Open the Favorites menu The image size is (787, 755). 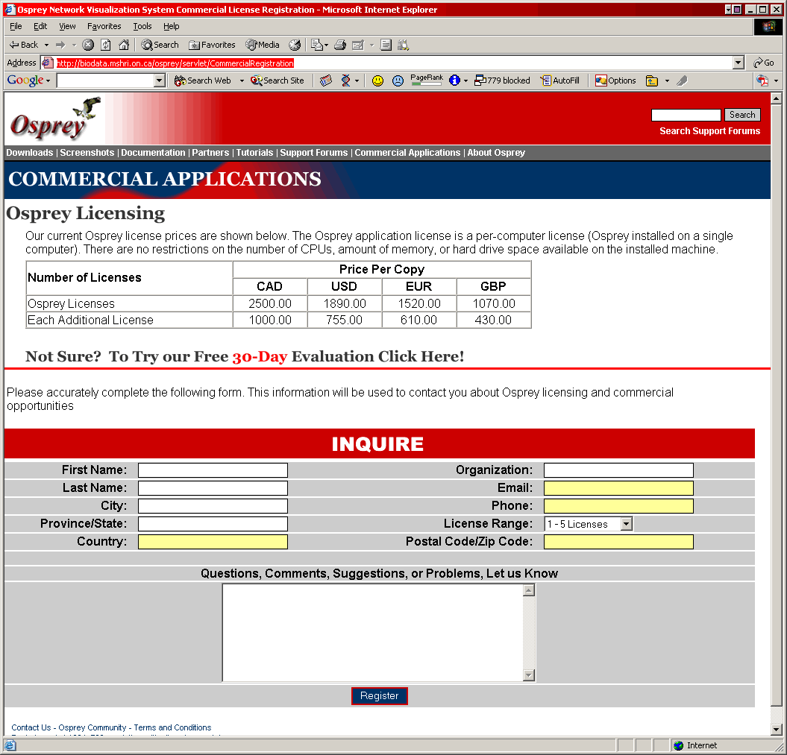pyautogui.click(x=104, y=26)
